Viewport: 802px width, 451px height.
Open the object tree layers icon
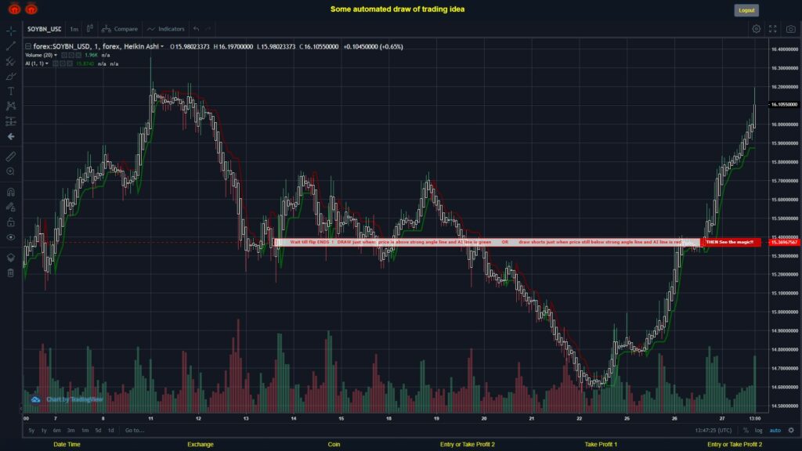point(11,257)
